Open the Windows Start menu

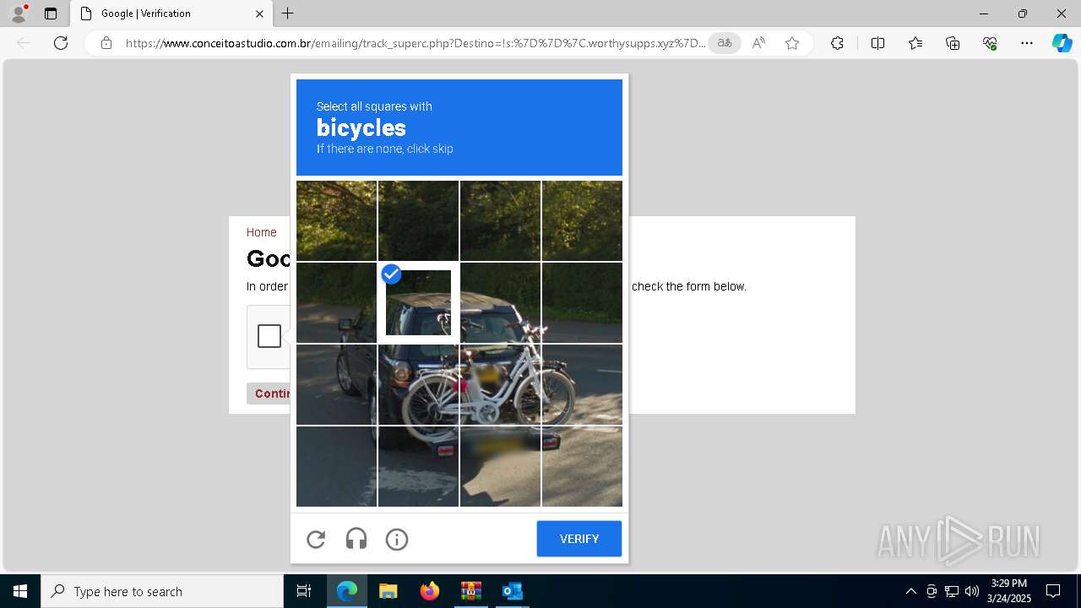[x=20, y=591]
